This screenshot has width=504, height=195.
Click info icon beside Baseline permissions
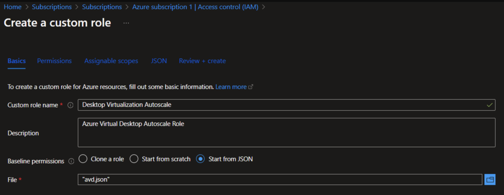click(71, 161)
